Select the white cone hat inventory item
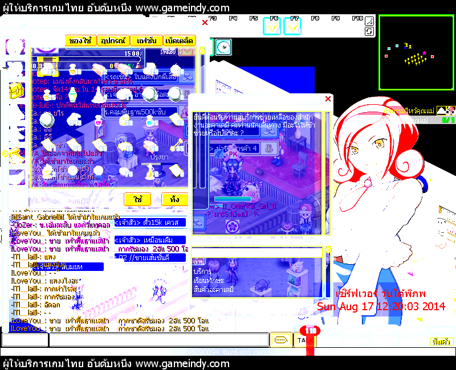Screen dimensions: 456x370 point(99,93)
